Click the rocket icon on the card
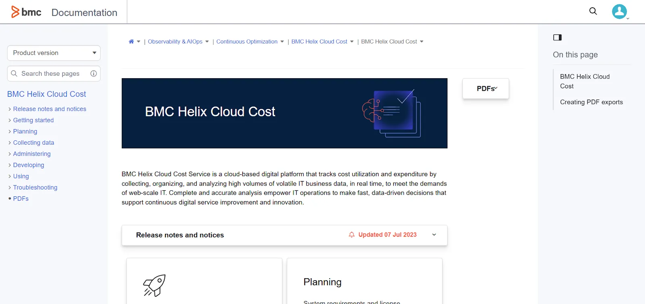The height and width of the screenshot is (304, 645). [154, 285]
